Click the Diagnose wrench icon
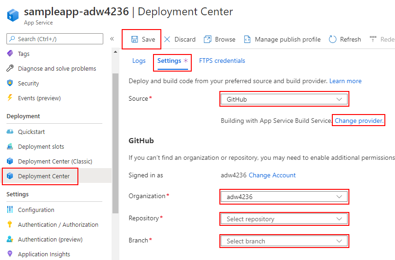395x260 pixels. click(x=10, y=68)
